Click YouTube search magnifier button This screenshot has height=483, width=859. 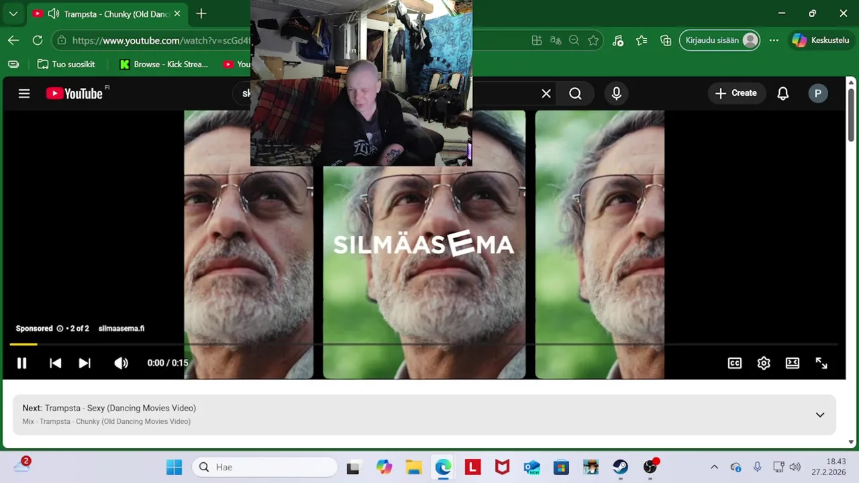coord(575,94)
